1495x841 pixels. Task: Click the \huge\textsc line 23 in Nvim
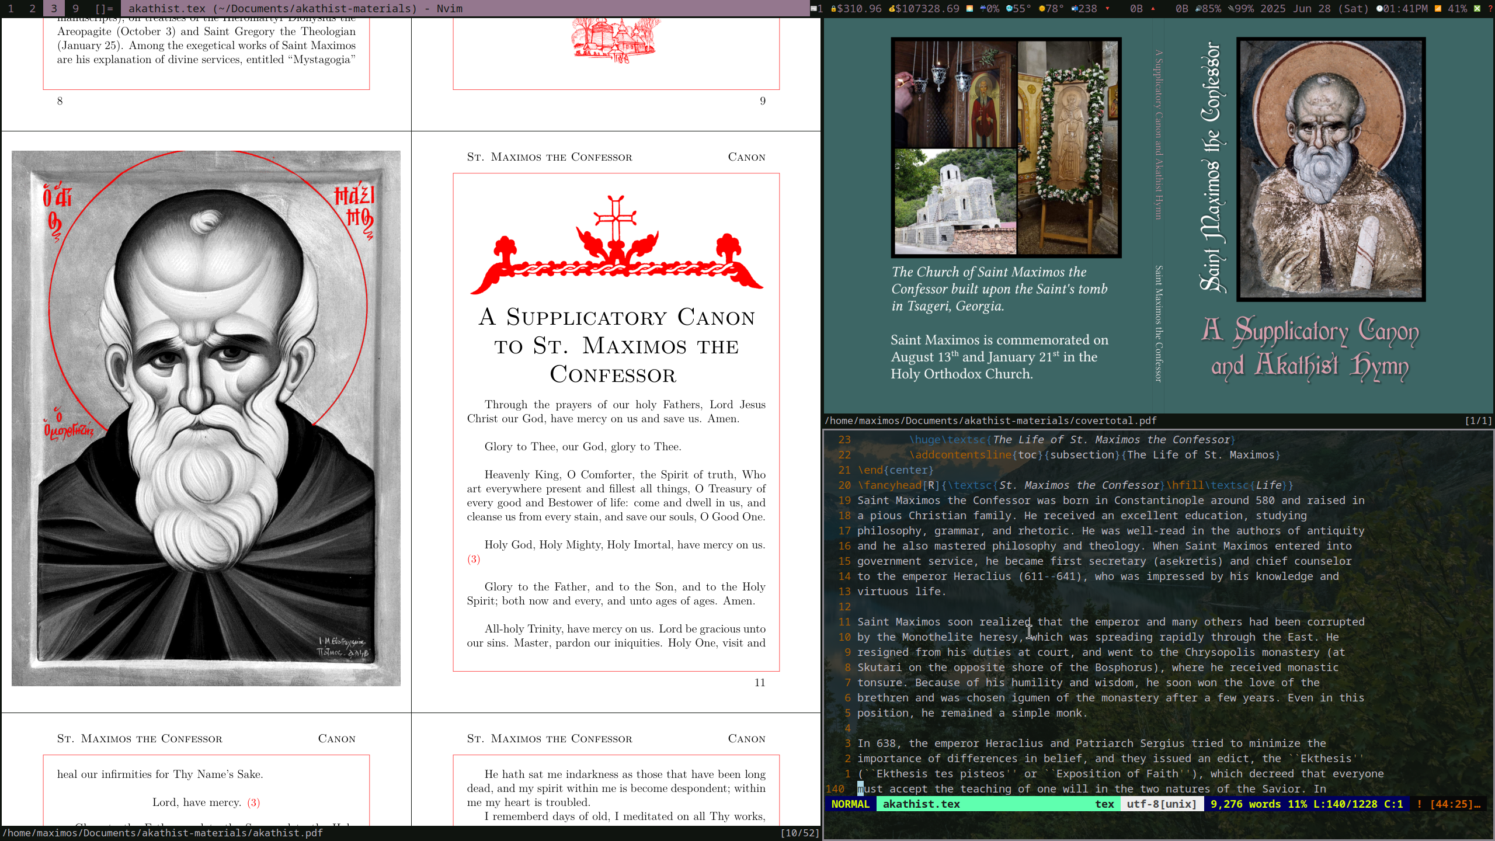[1072, 440]
